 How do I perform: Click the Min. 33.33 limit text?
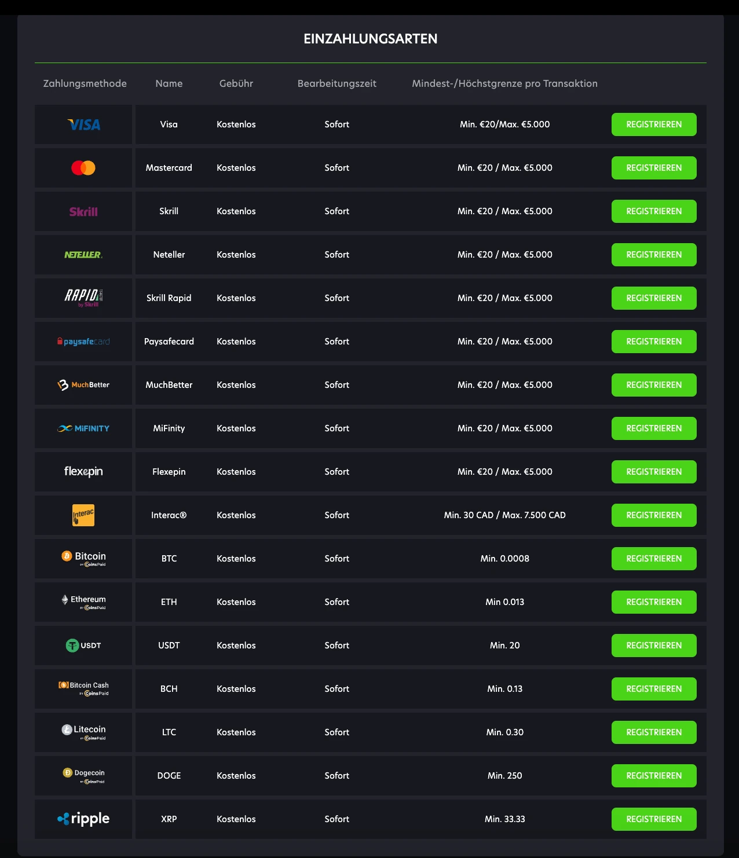tap(505, 819)
